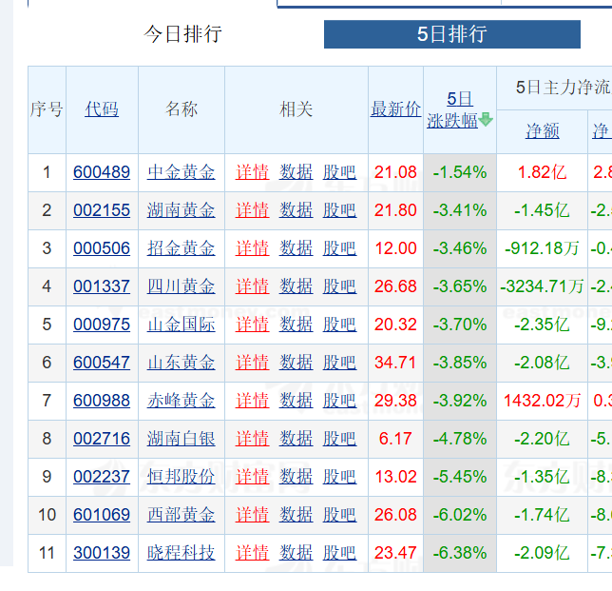Select price 34.71 of 山东黄金
The image size is (612, 591).
395,363
